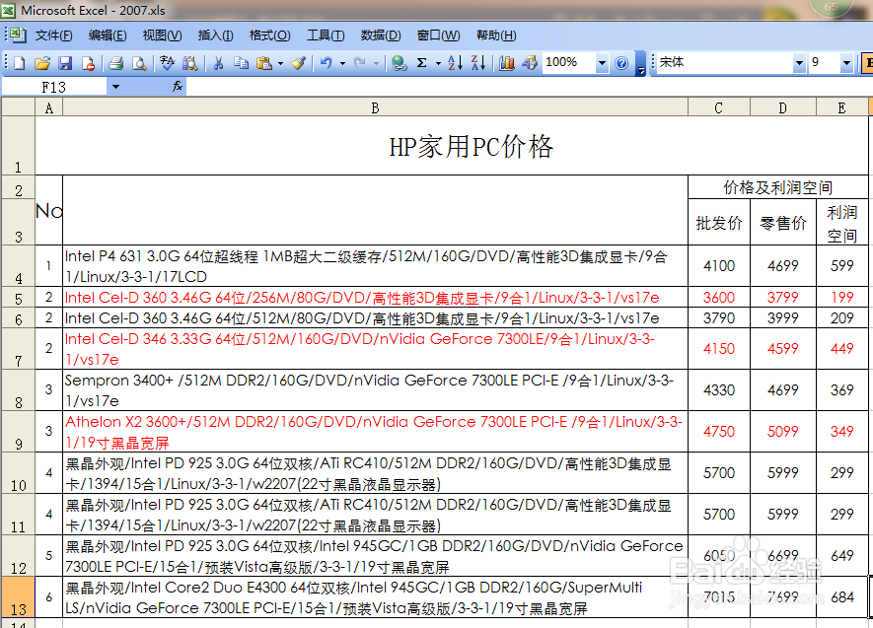This screenshot has height=628, width=873.
Task: Copy selection with the Copy icon
Action: coord(241,63)
